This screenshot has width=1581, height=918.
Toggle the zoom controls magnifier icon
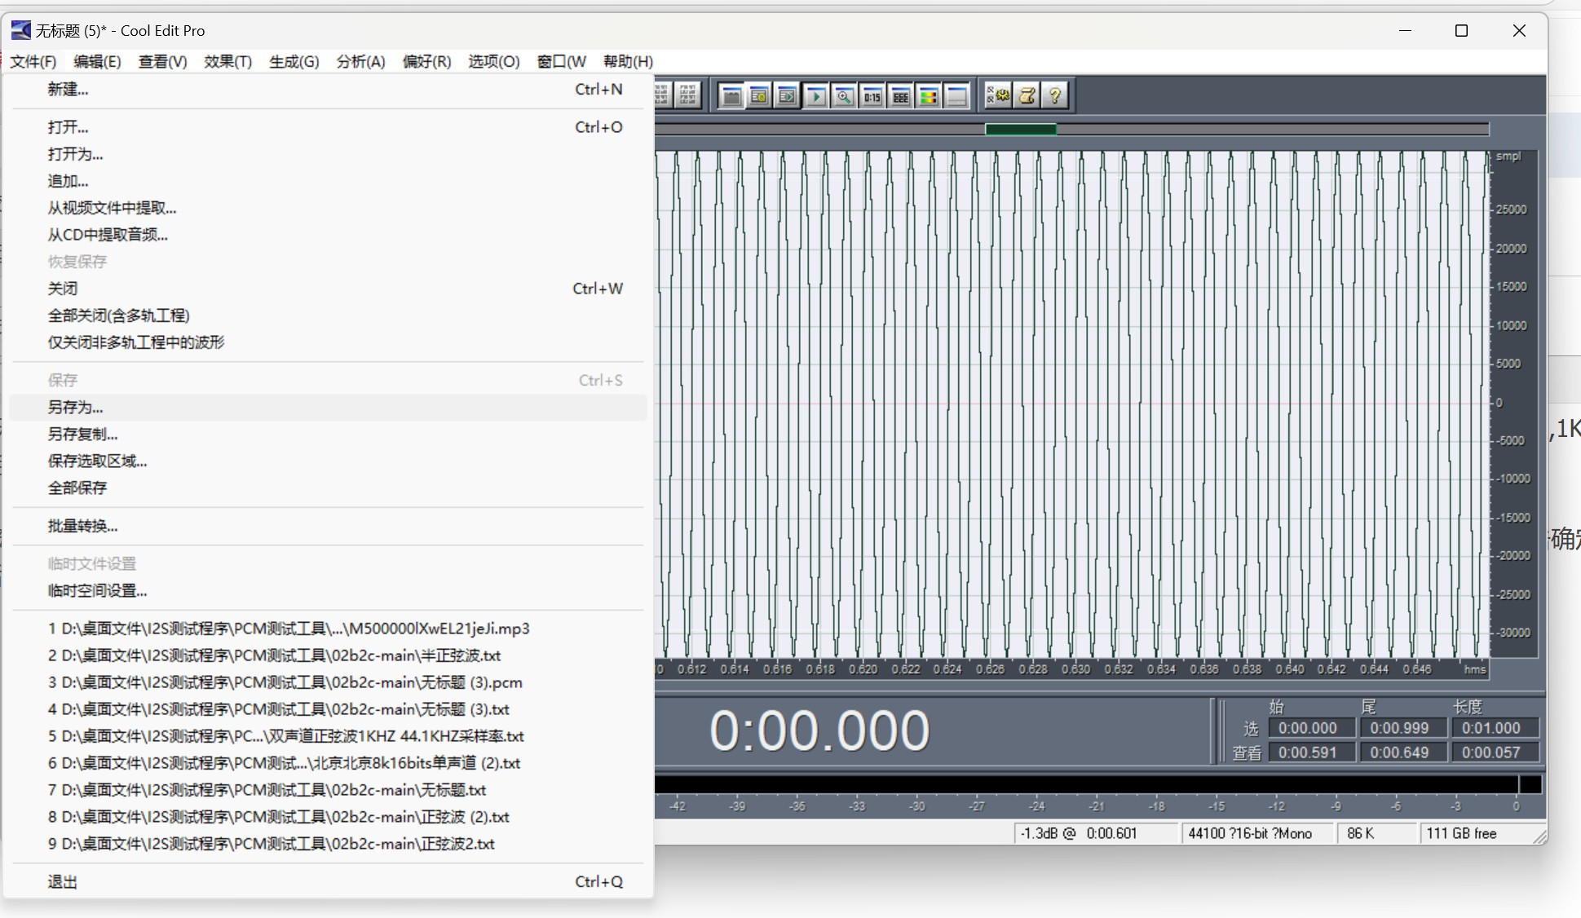(844, 96)
